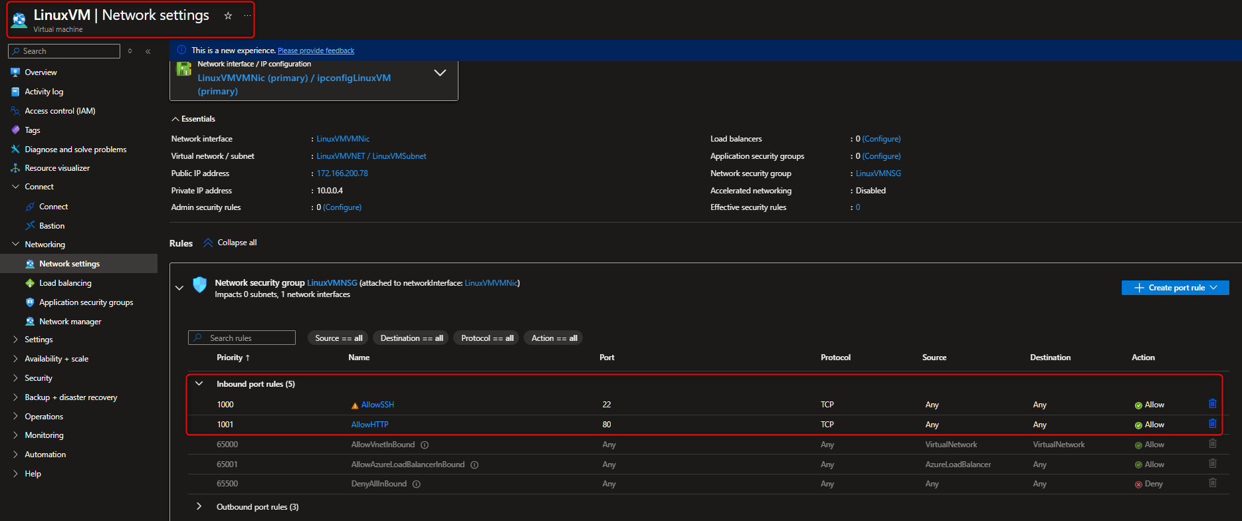
Task: Open the Help menu item
Action: coord(33,474)
